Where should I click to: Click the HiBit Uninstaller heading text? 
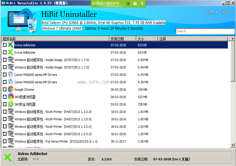pos(69,14)
